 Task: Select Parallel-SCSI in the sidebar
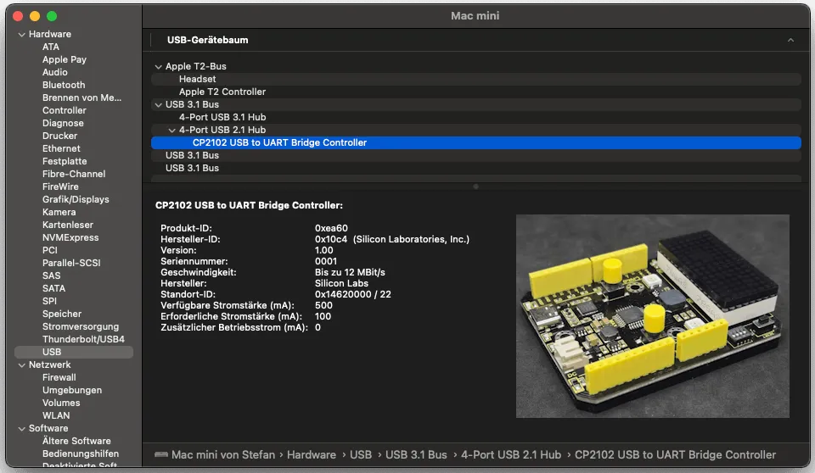tap(71, 264)
